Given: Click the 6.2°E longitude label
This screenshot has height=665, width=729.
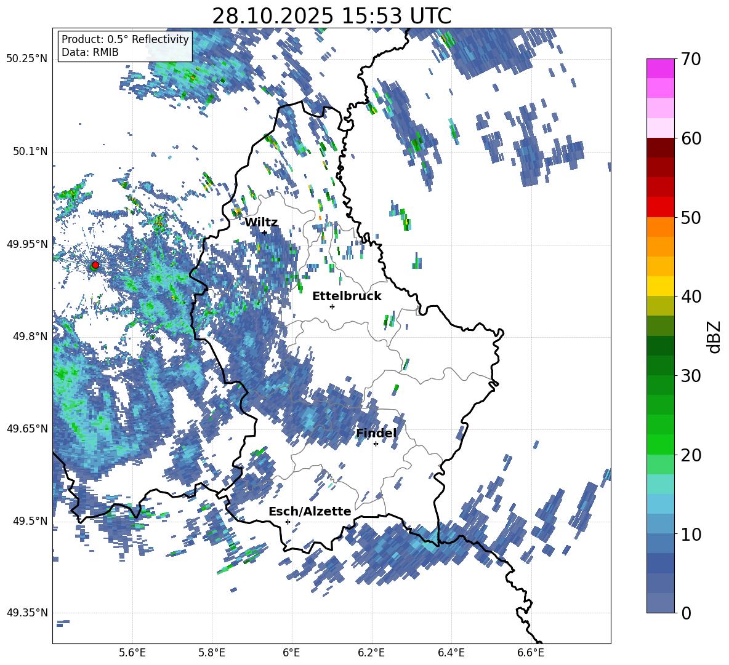Looking at the screenshot, I should (371, 653).
